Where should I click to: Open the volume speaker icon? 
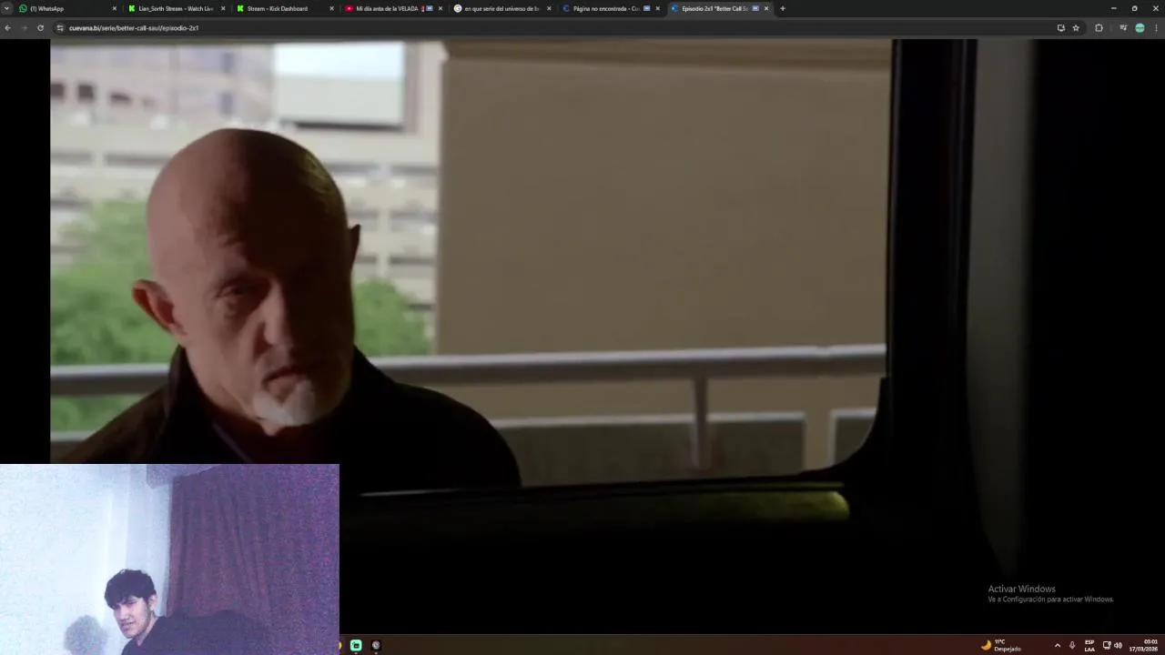point(1118,645)
